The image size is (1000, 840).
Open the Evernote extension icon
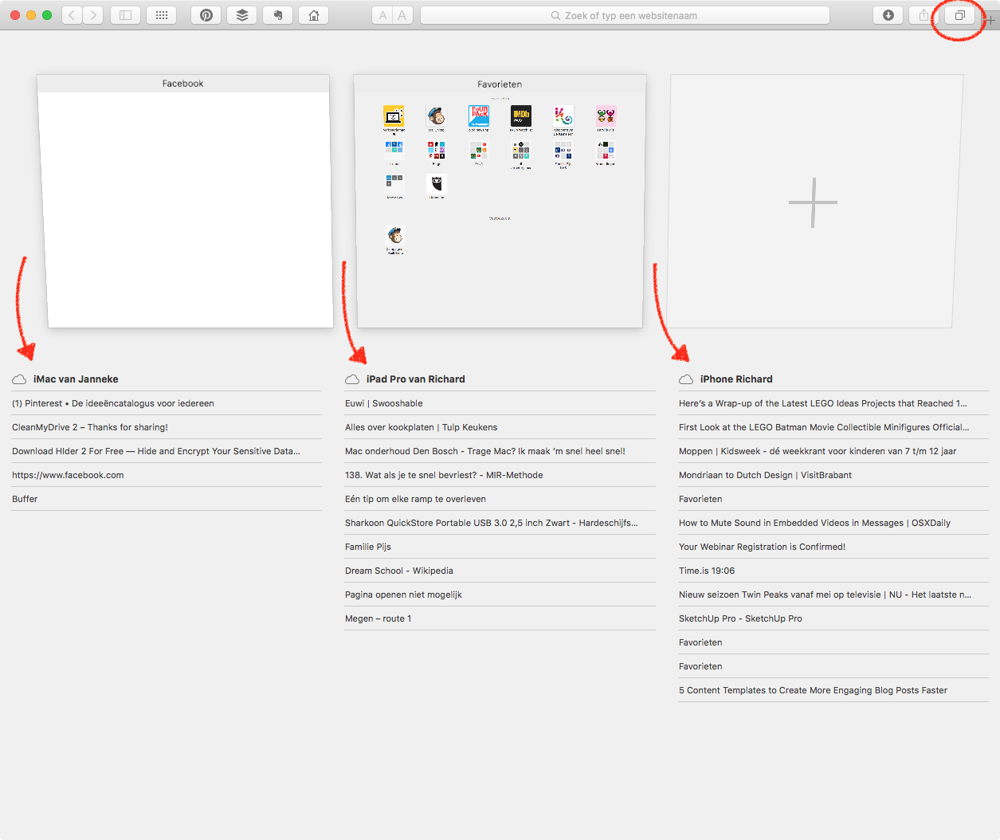[277, 14]
